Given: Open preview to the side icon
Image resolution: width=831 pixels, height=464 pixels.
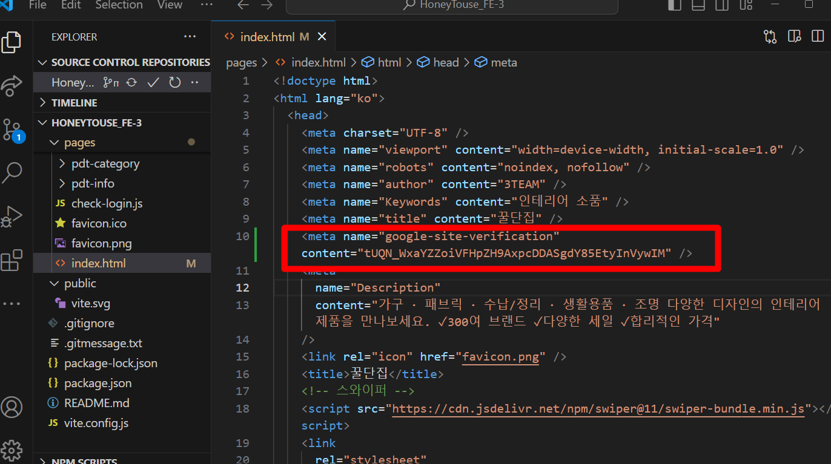Looking at the screenshot, I should [794, 37].
